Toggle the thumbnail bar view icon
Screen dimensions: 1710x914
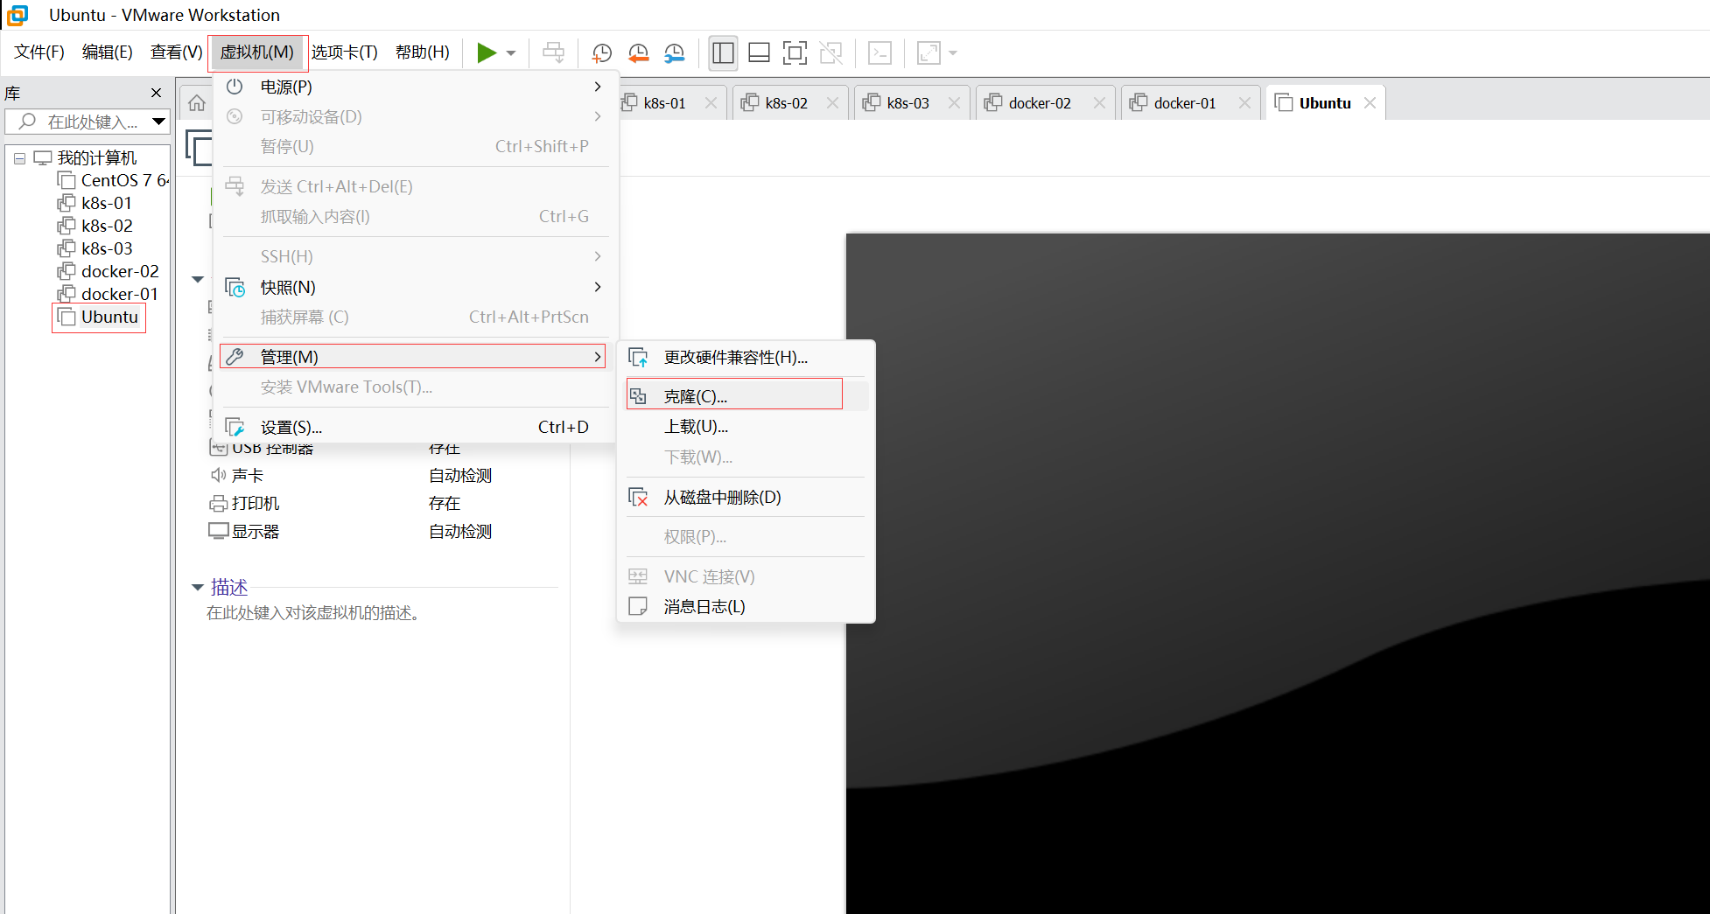click(759, 53)
